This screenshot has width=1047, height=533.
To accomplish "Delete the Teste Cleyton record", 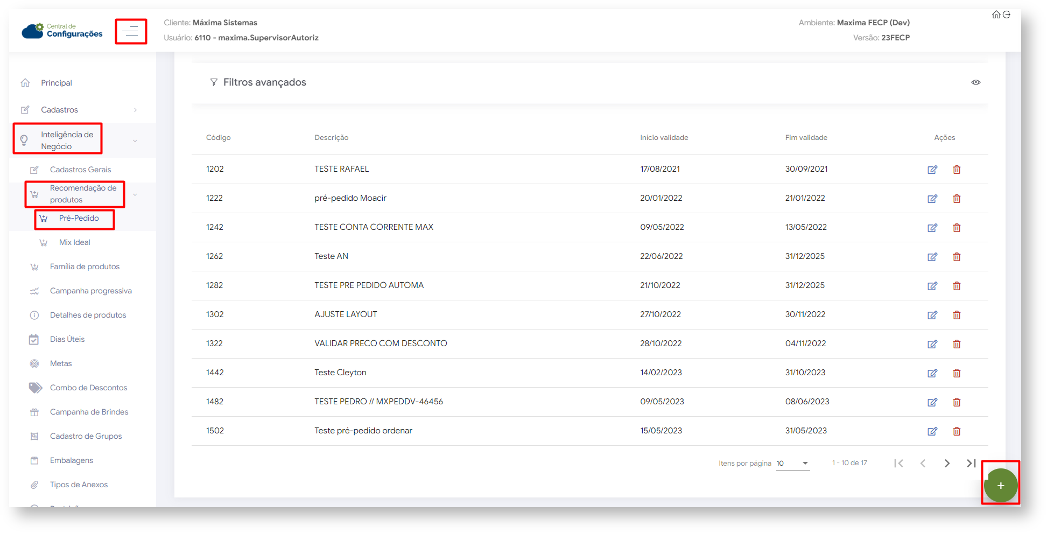I will pyautogui.click(x=957, y=373).
